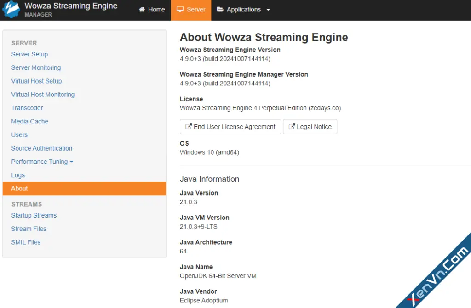Open Server Monitoring page

(x=36, y=68)
